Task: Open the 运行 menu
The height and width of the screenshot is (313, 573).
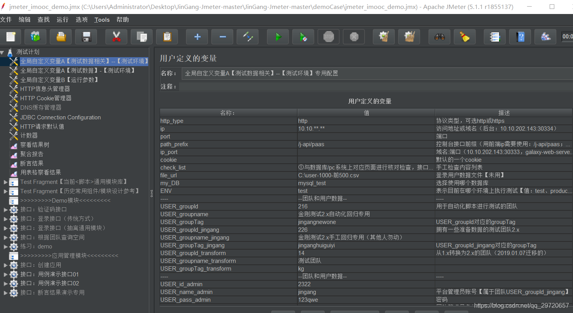Action: pos(62,19)
